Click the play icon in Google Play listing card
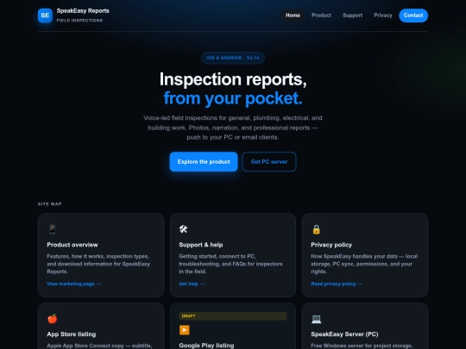 185,330
